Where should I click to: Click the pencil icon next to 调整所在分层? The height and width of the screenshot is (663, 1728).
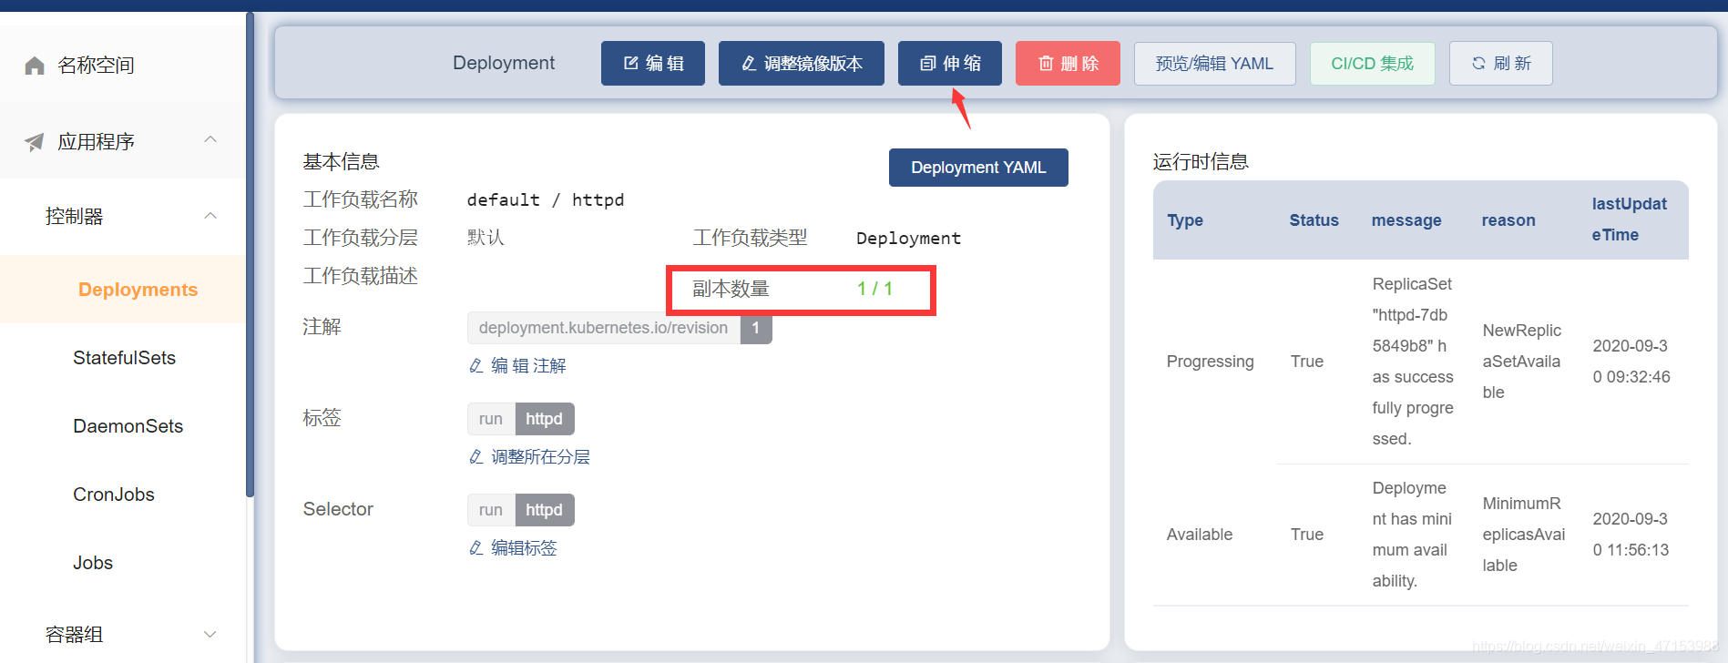coord(476,457)
